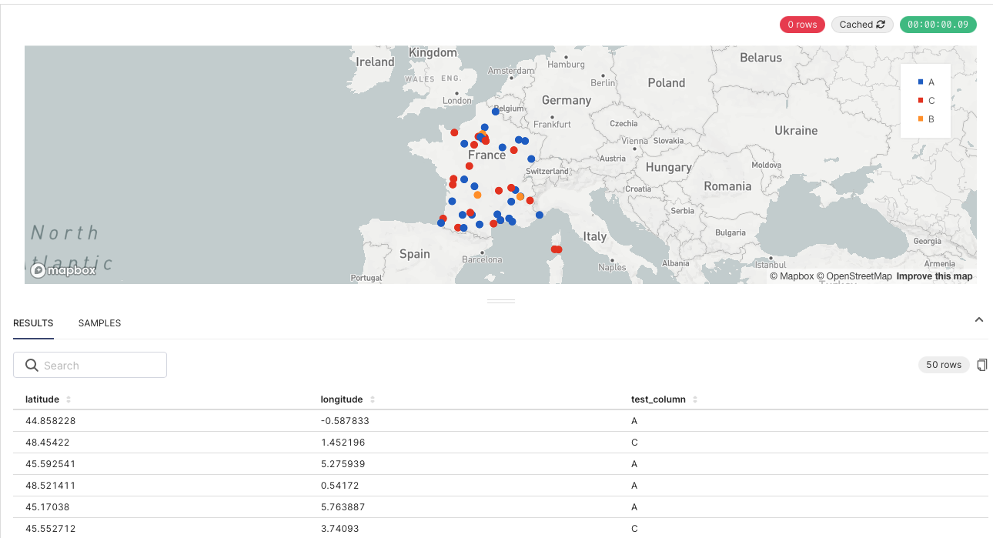Click the longitude column header
The image size is (993, 538).
point(342,399)
